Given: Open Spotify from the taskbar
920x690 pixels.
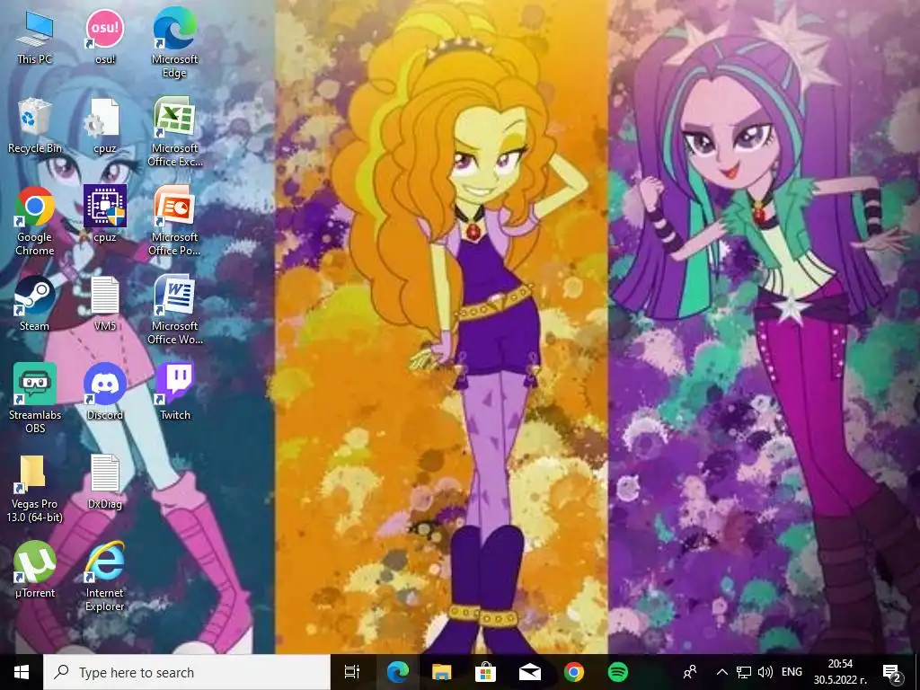Looking at the screenshot, I should pos(618,672).
